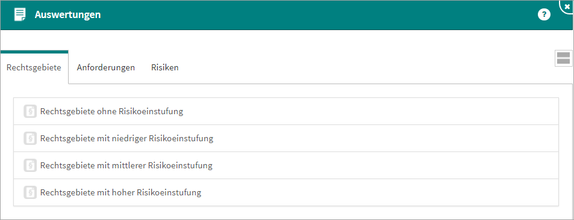Close the Auswertungen dialog
The width and height of the screenshot is (574, 220).
coord(567,6)
